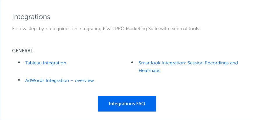Open the AdWords Integration – overview guide

point(60,80)
